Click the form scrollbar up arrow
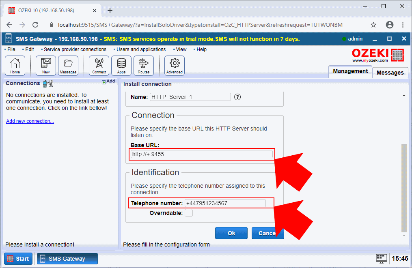412x268 pixels. [x=404, y=95]
